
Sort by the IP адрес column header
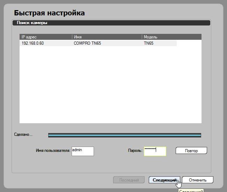pos(46,37)
